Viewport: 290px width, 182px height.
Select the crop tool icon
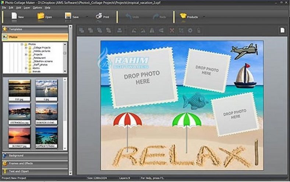pos(181,30)
